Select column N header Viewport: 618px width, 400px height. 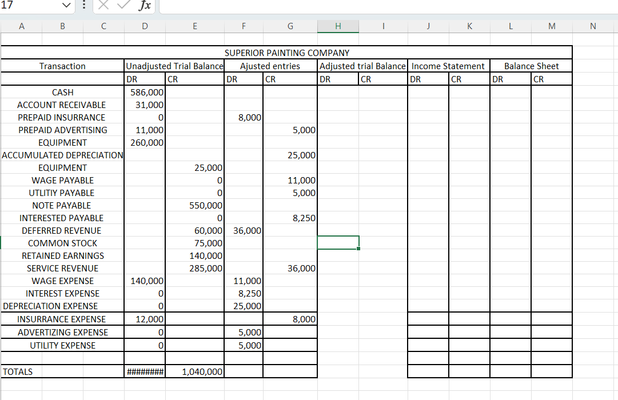tap(593, 26)
